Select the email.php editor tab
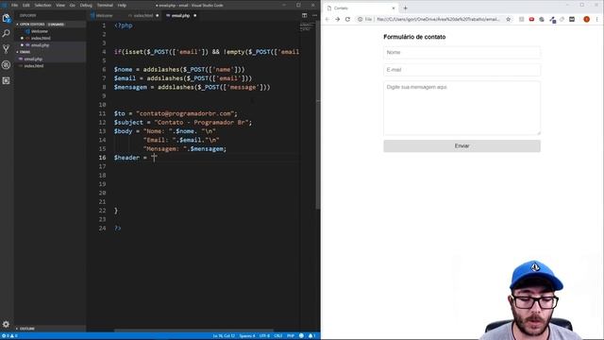This screenshot has height=340, width=604. point(180,15)
